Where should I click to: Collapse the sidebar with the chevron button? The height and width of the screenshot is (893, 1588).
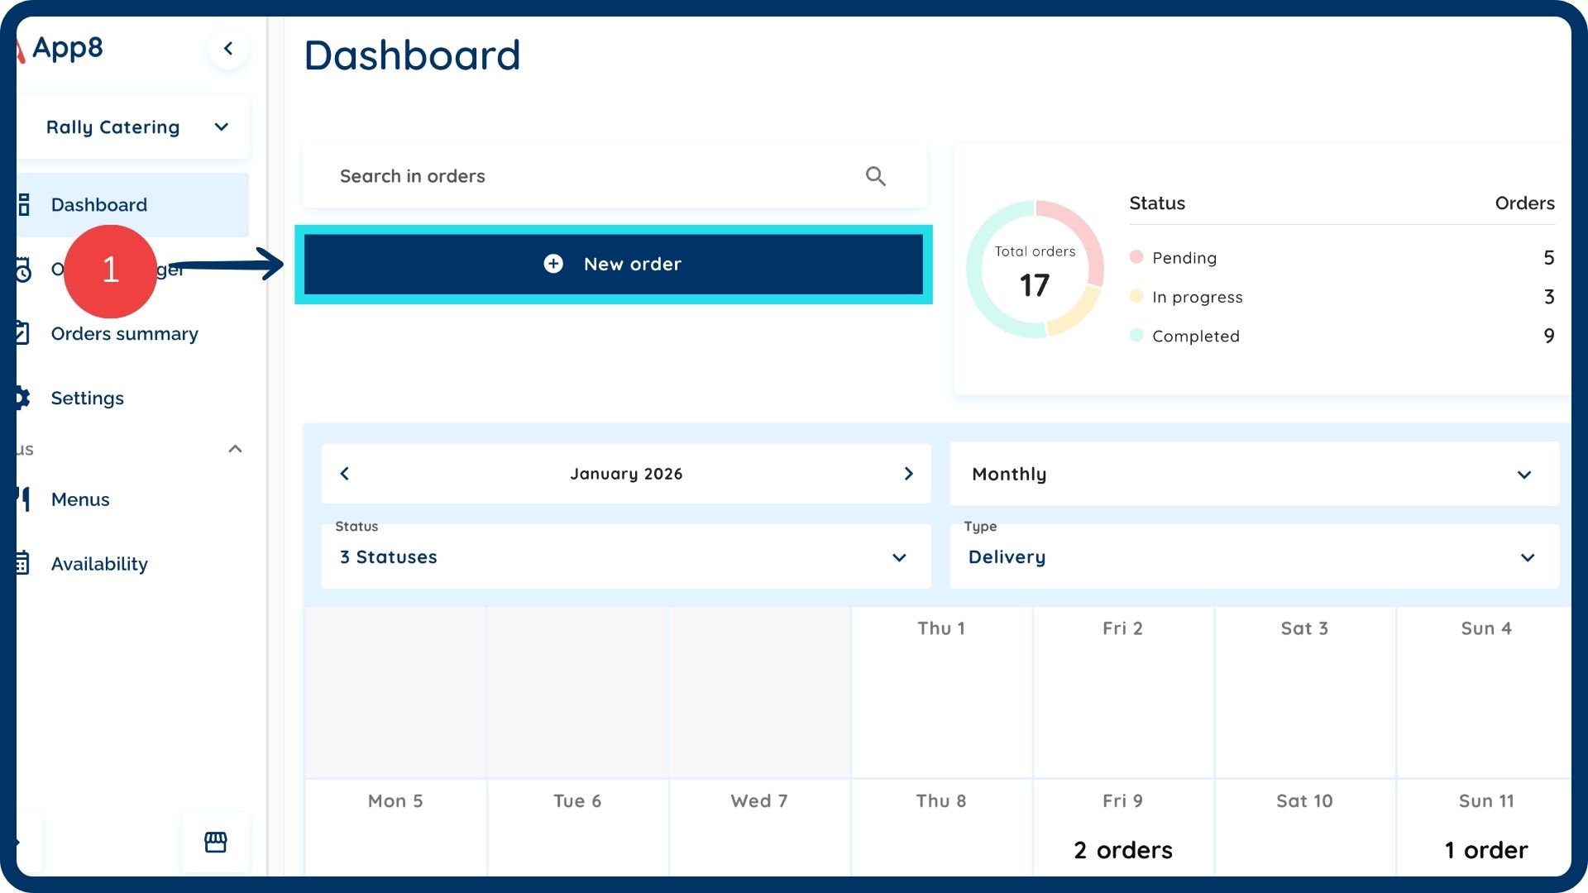[228, 49]
